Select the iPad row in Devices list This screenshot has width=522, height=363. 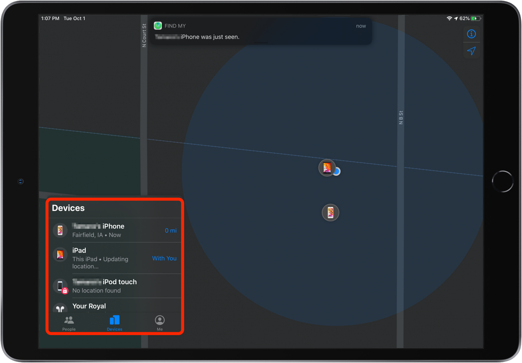click(x=115, y=258)
